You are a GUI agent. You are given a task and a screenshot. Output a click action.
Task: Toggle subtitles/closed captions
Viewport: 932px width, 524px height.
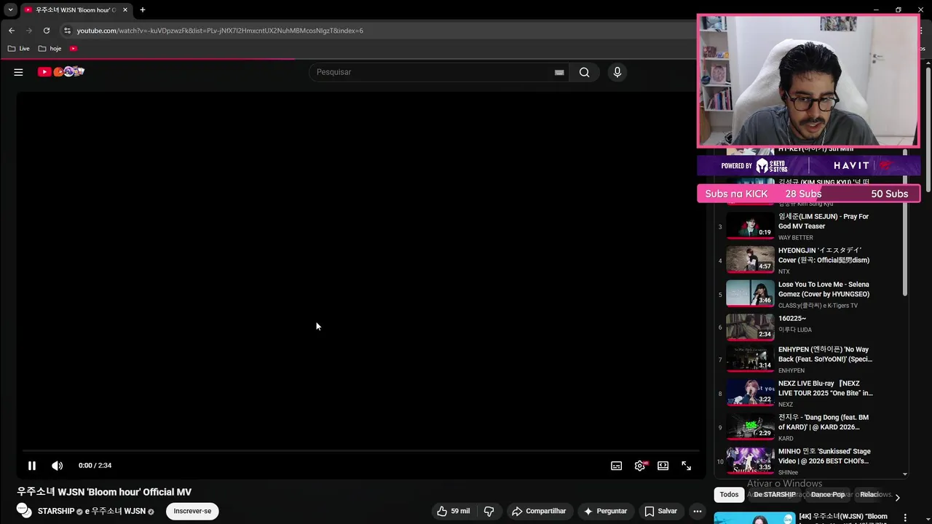click(616, 466)
